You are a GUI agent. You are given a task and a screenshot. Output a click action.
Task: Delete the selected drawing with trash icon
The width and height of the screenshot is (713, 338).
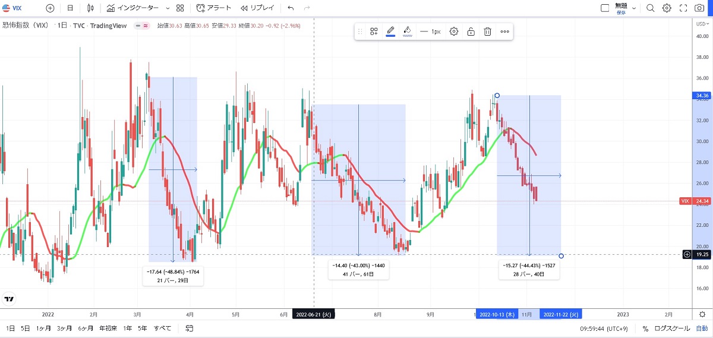pos(487,31)
